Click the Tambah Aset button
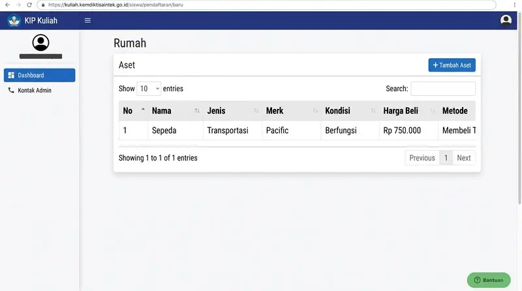Screen dimensions: 522x291 click(452, 65)
